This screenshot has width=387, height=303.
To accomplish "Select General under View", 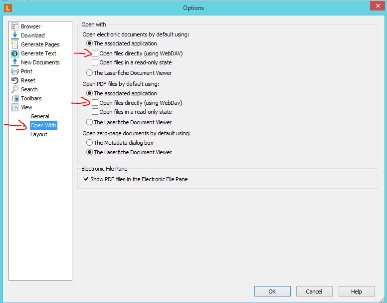I will (x=40, y=116).
